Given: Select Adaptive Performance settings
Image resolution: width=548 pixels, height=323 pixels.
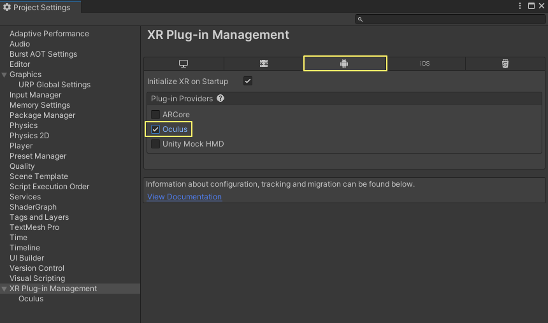Looking at the screenshot, I should [49, 34].
